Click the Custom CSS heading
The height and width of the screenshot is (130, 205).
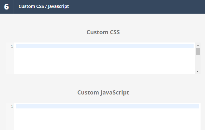(x=103, y=32)
